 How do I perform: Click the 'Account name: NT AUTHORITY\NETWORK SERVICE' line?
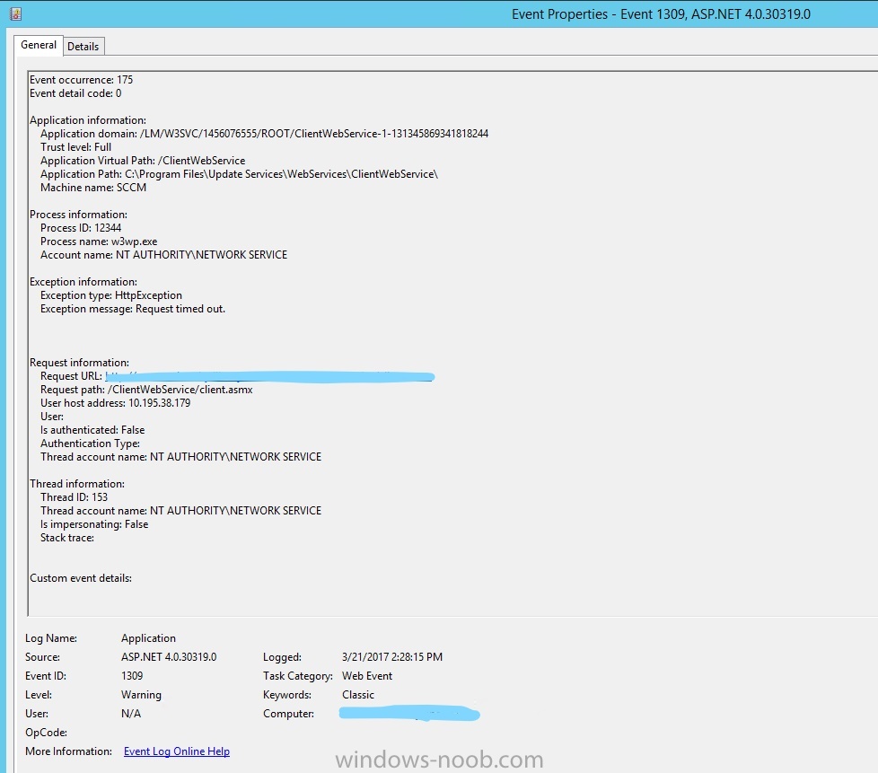(163, 255)
